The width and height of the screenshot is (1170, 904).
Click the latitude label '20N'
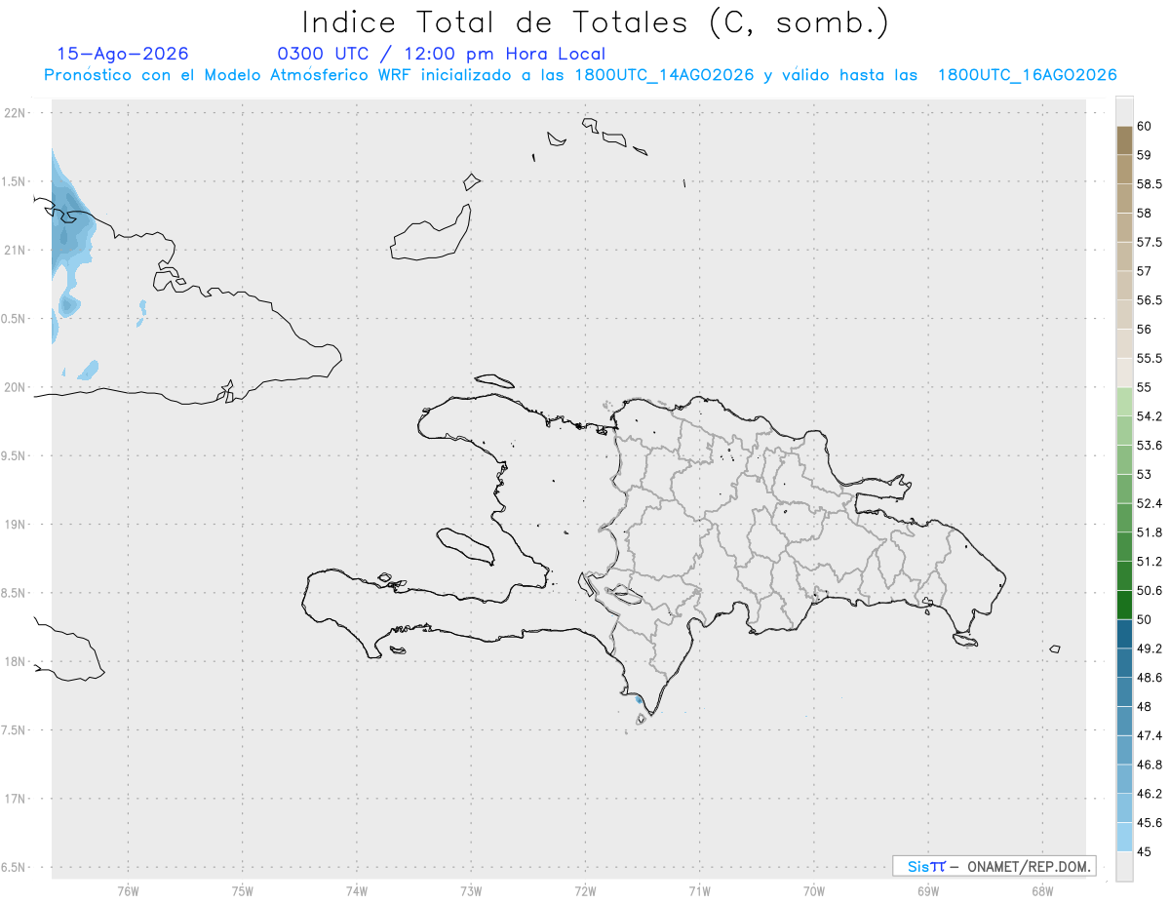(16, 387)
